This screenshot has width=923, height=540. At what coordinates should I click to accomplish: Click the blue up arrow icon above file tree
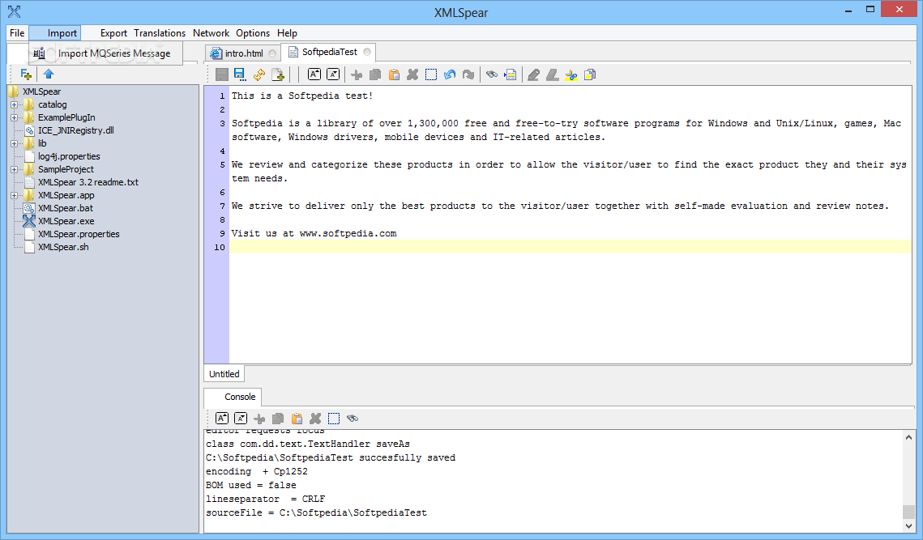(49, 74)
